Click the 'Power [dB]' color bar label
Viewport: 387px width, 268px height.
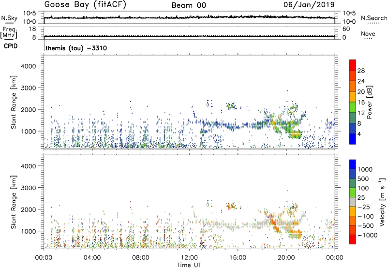[369, 102]
